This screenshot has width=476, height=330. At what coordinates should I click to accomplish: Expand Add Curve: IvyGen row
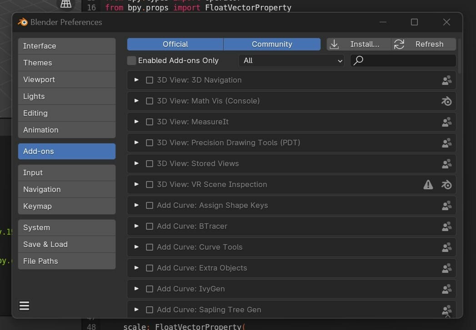pyautogui.click(x=136, y=289)
